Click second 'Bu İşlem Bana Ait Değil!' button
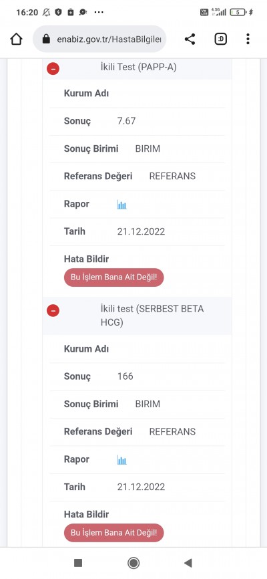This screenshot has height=579, width=267. 113,533
